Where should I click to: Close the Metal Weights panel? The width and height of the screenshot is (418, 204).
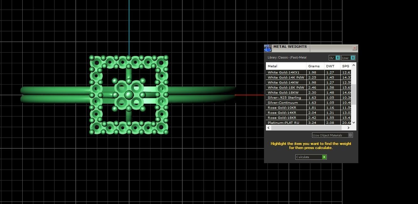[x=355, y=48]
